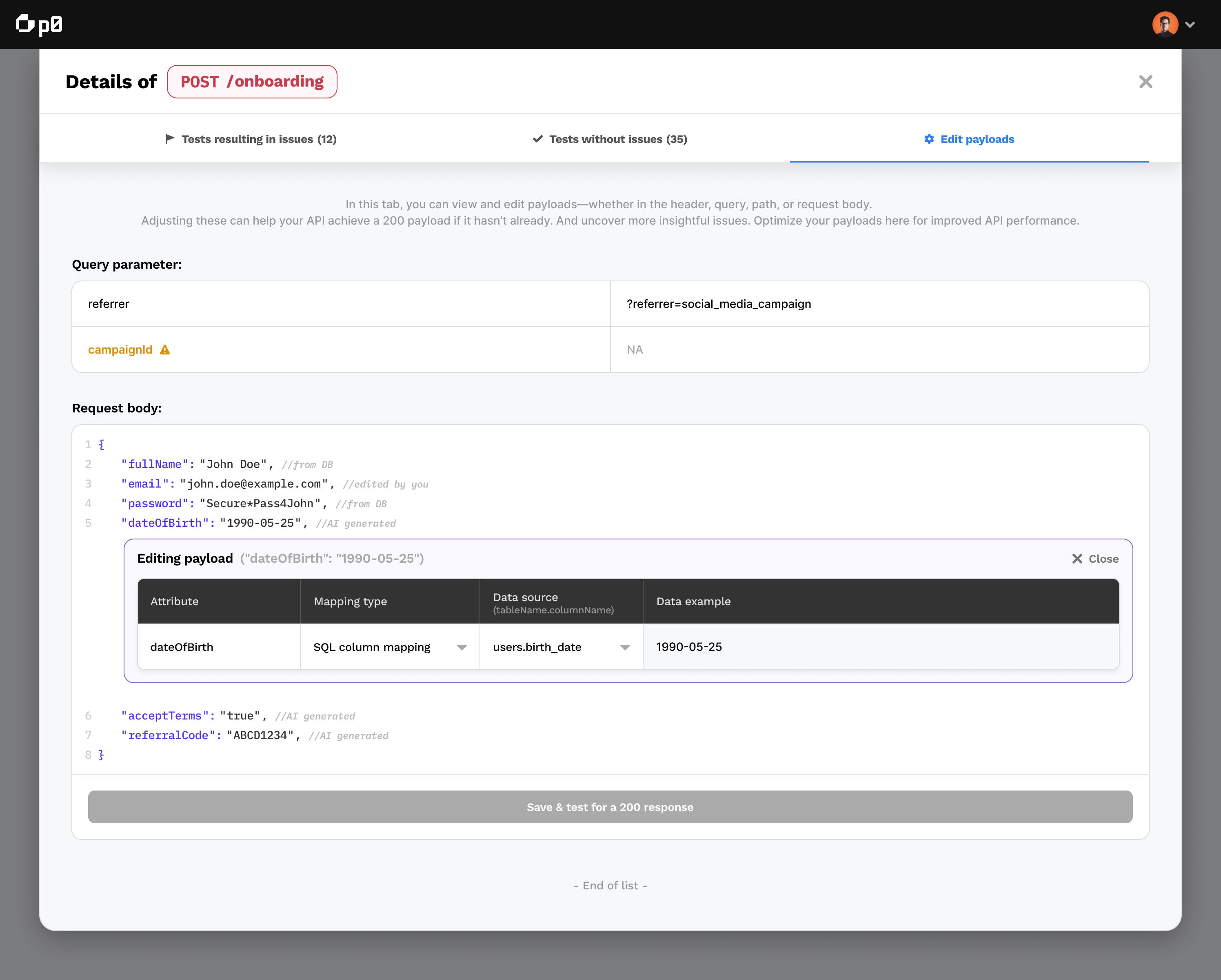This screenshot has height=980, width=1221.
Task: Click the - End of list - text
Action: pyautogui.click(x=610, y=885)
